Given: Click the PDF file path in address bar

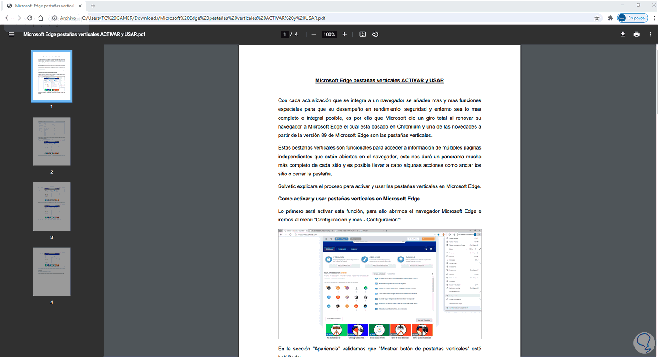Looking at the screenshot, I should click(204, 18).
